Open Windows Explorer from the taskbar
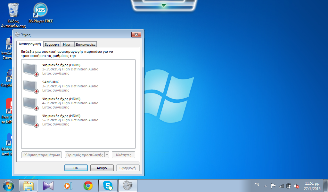 pos(29,186)
